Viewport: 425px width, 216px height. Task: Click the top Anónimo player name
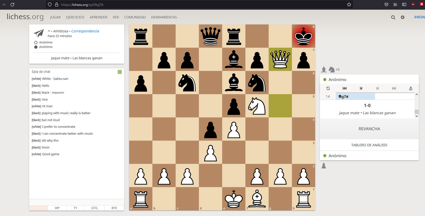point(337,80)
